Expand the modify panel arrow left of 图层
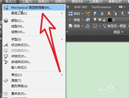 (x=67, y=32)
